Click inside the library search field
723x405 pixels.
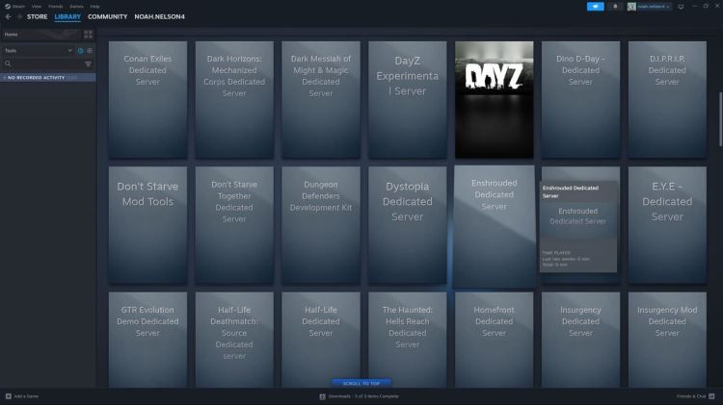click(x=43, y=63)
